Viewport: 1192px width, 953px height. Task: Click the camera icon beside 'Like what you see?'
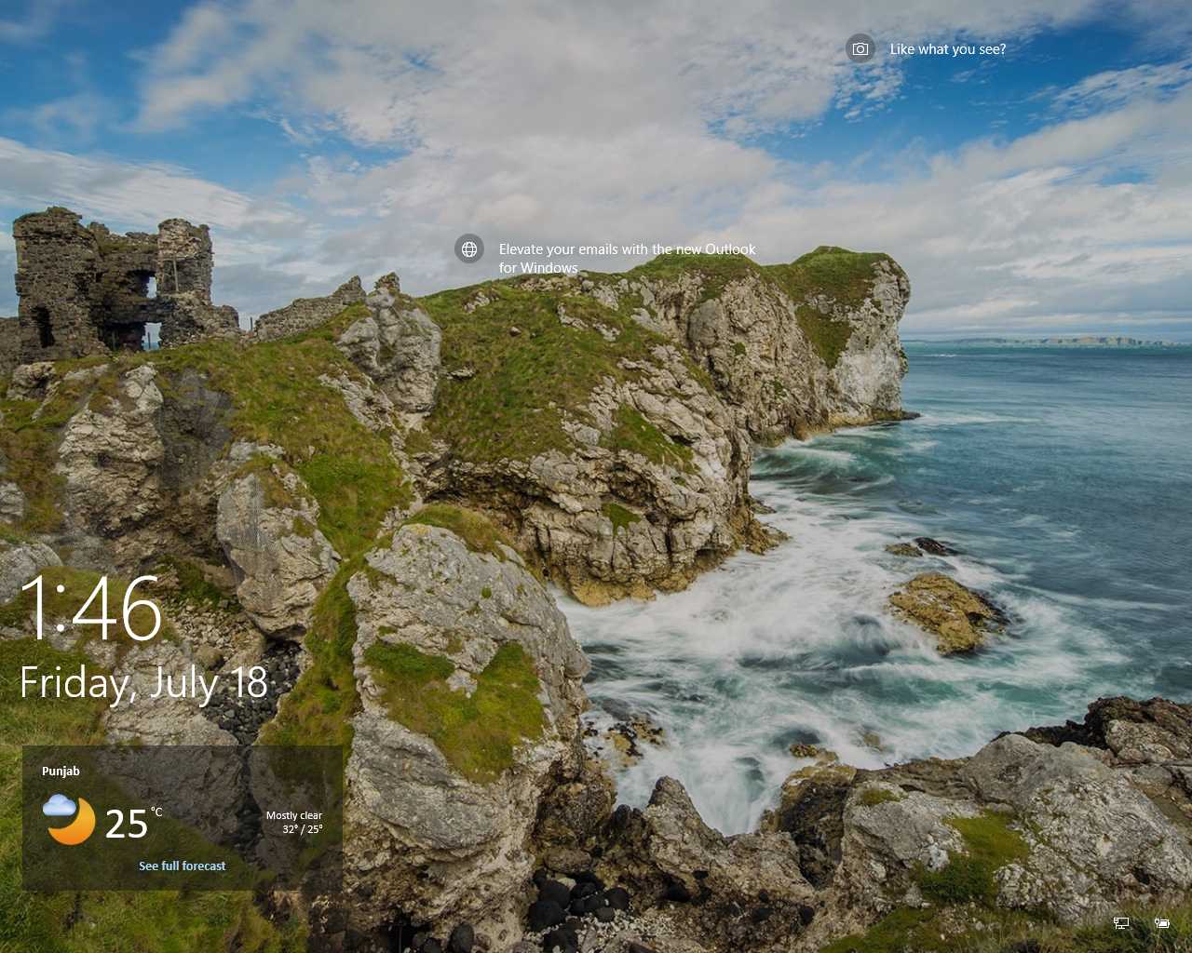tap(860, 48)
